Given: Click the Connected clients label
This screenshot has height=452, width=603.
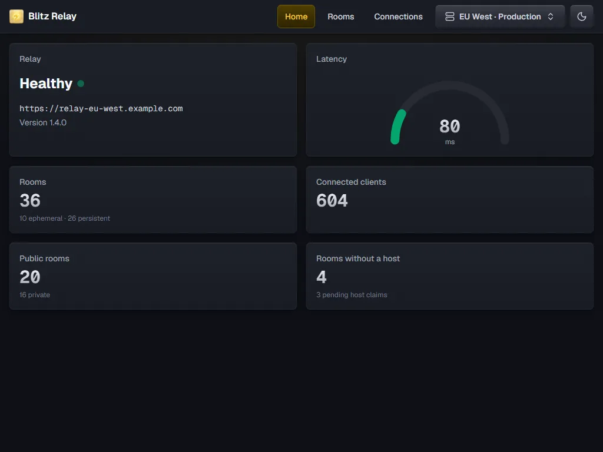Looking at the screenshot, I should (x=351, y=182).
